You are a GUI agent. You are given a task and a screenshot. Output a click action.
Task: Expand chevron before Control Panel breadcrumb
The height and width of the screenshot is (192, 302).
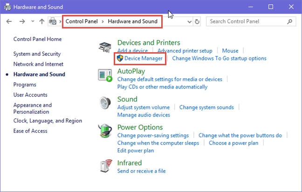click(x=60, y=21)
